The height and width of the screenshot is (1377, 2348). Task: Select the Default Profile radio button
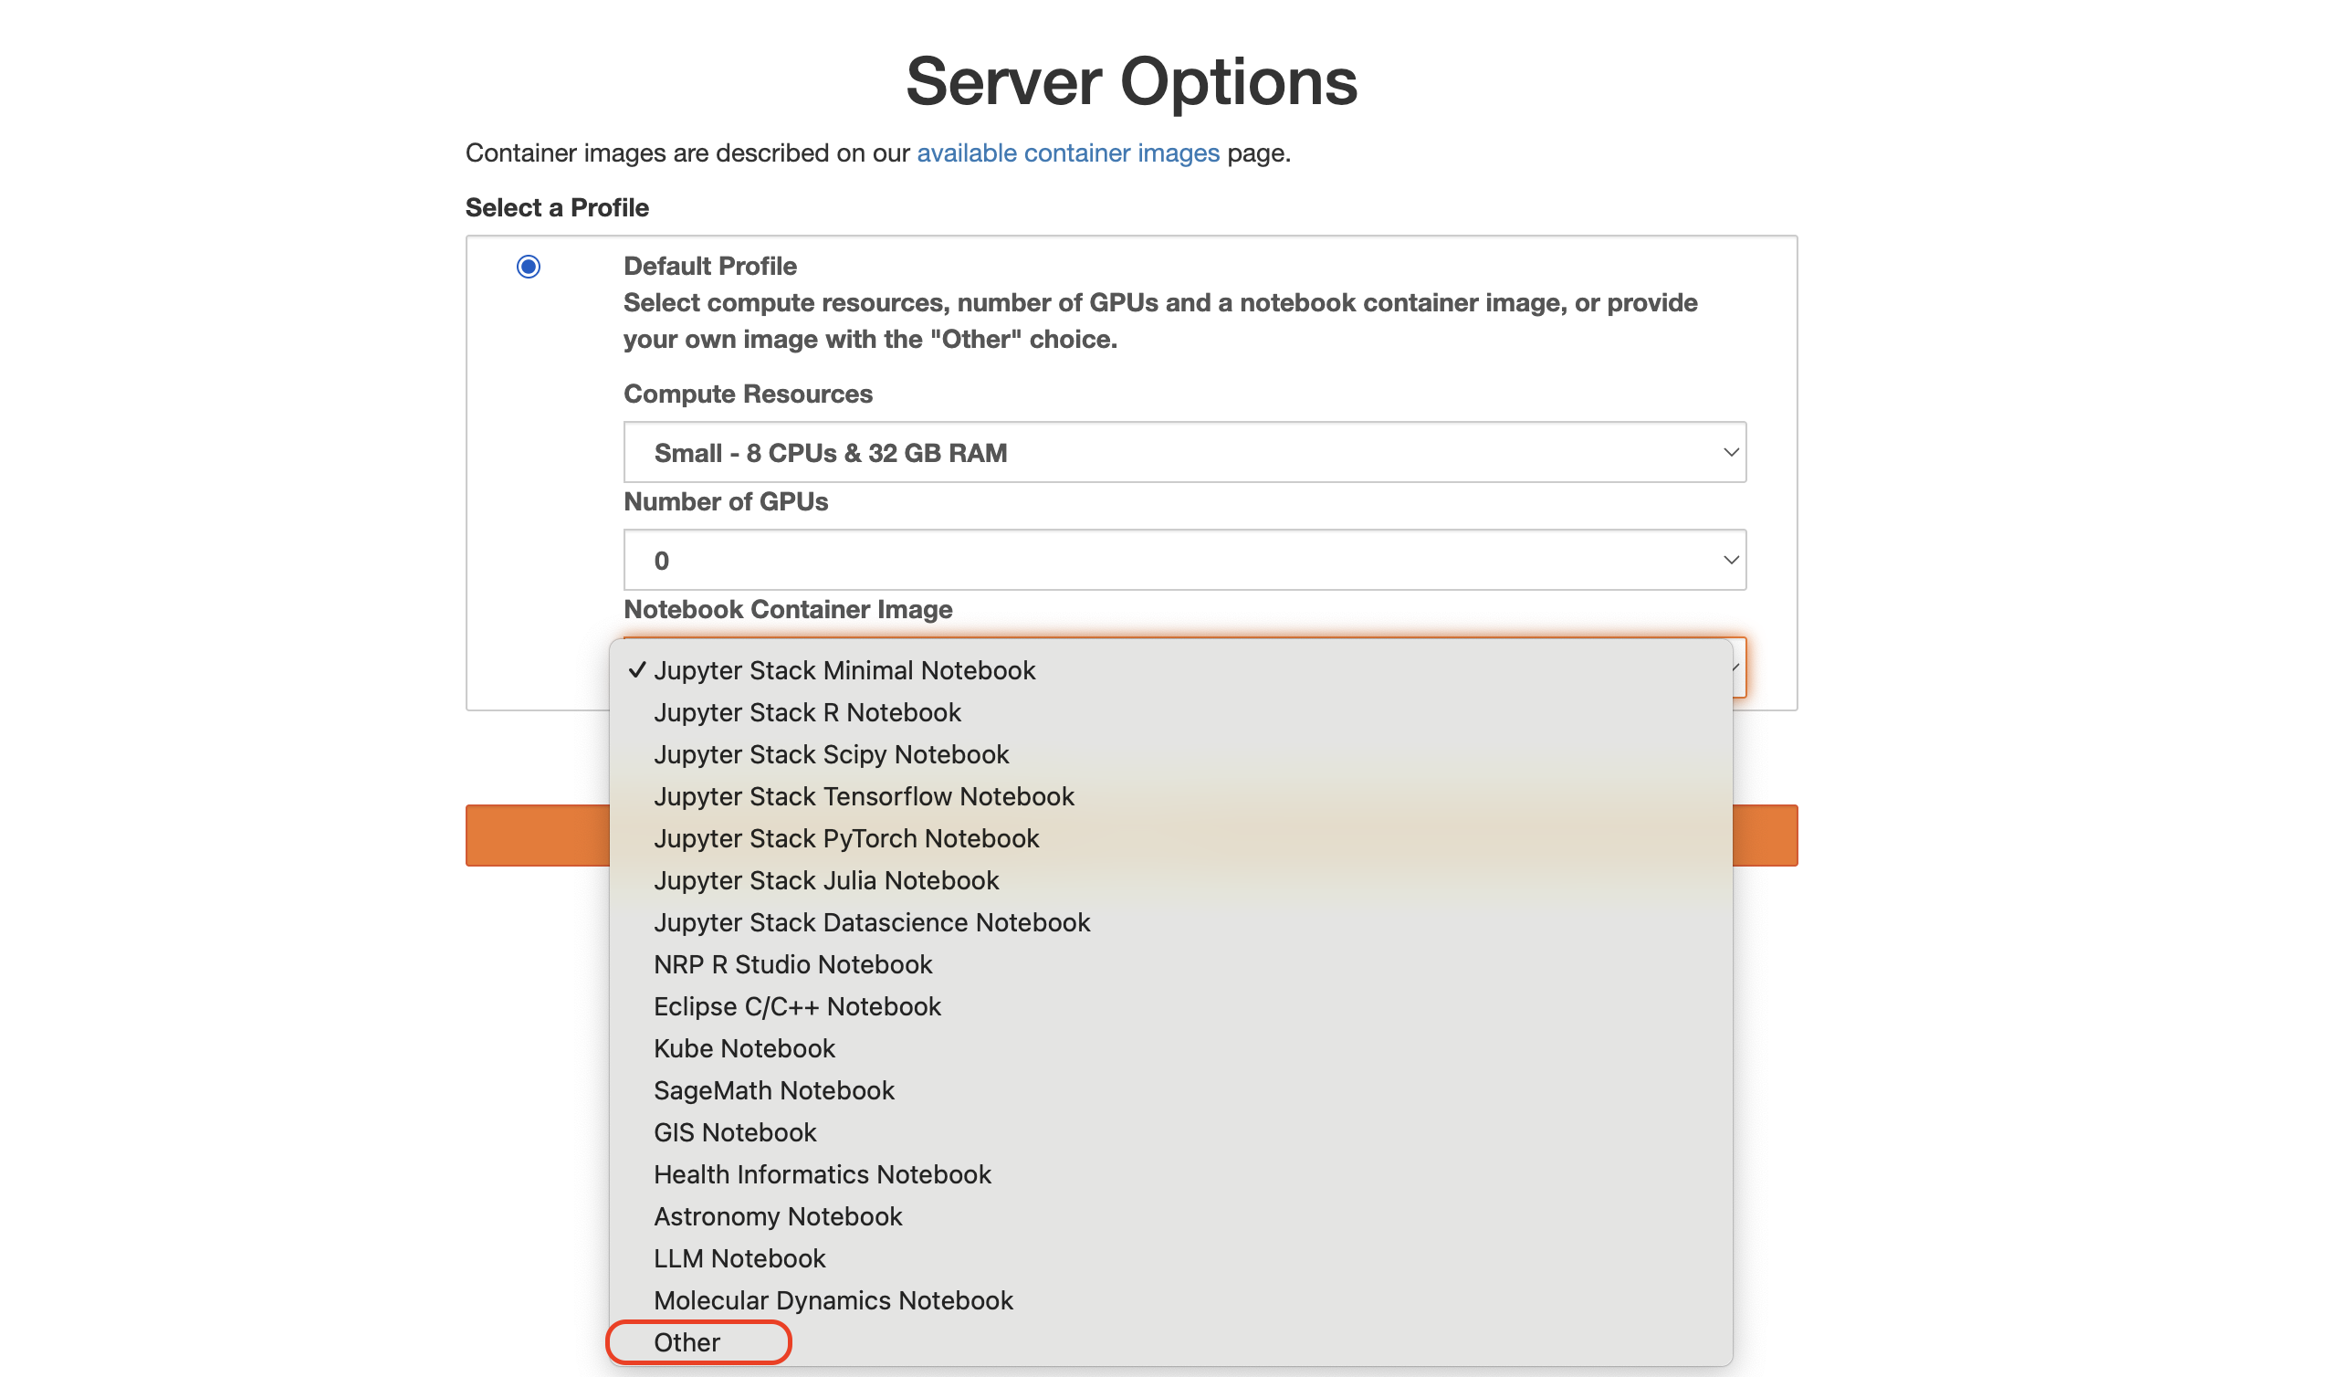tap(529, 267)
